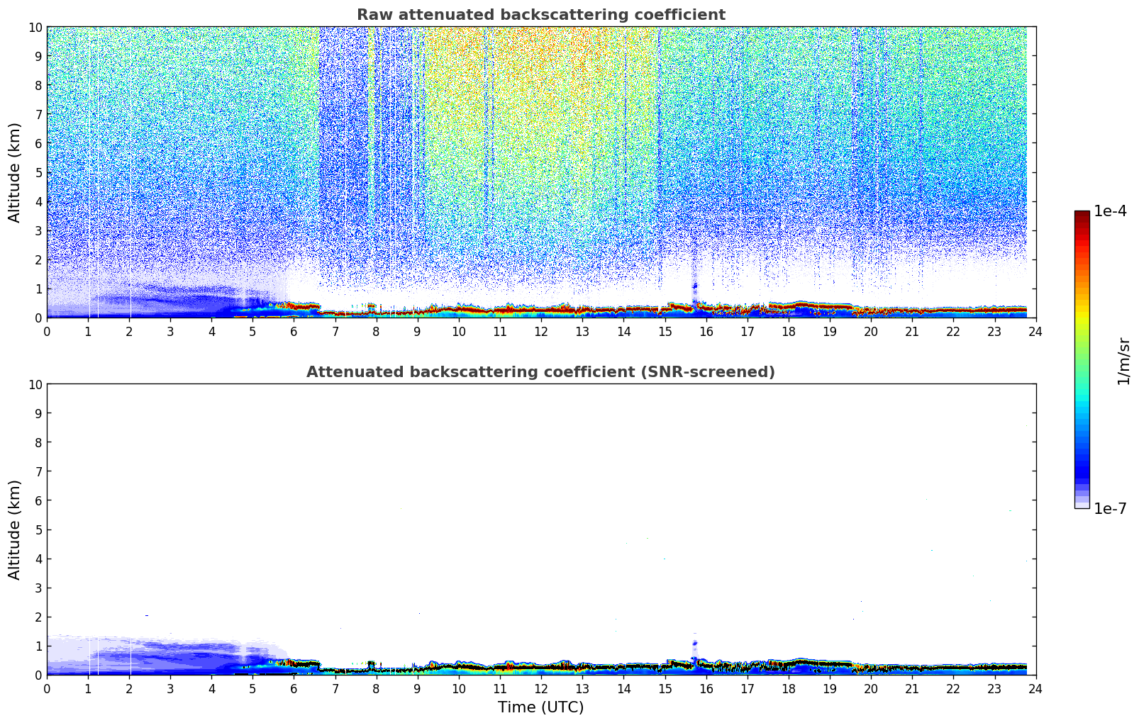Click the 1 km altitude tick on the top plot

tap(39, 289)
